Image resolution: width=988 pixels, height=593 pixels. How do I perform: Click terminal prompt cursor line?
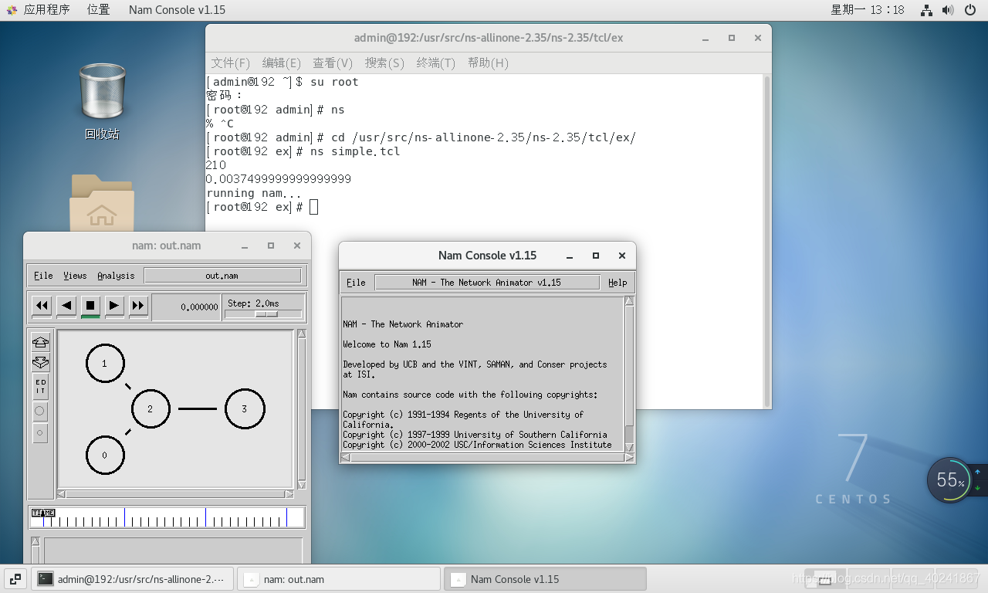pos(262,207)
